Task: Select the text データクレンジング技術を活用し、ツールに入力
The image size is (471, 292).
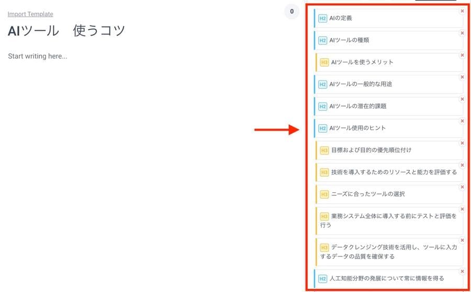Action: (394, 247)
